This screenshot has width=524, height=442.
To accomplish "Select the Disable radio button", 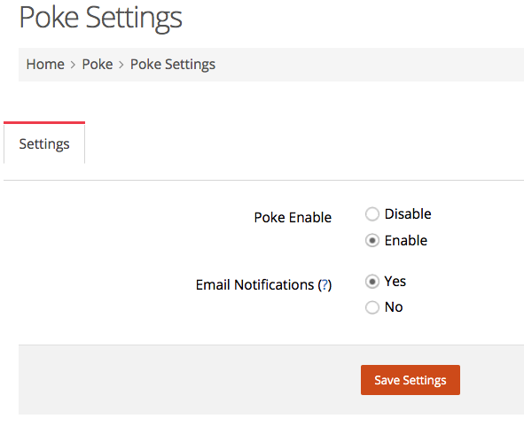I will click(x=372, y=214).
